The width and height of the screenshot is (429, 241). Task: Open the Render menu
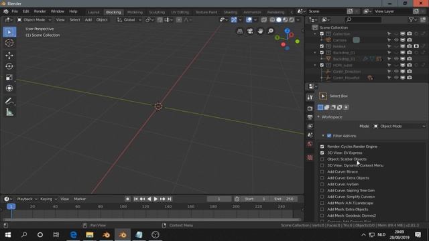point(40,11)
